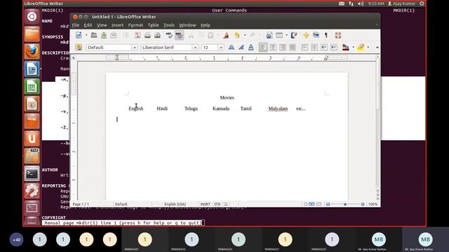Click English (USA) language in status bar

175,204
